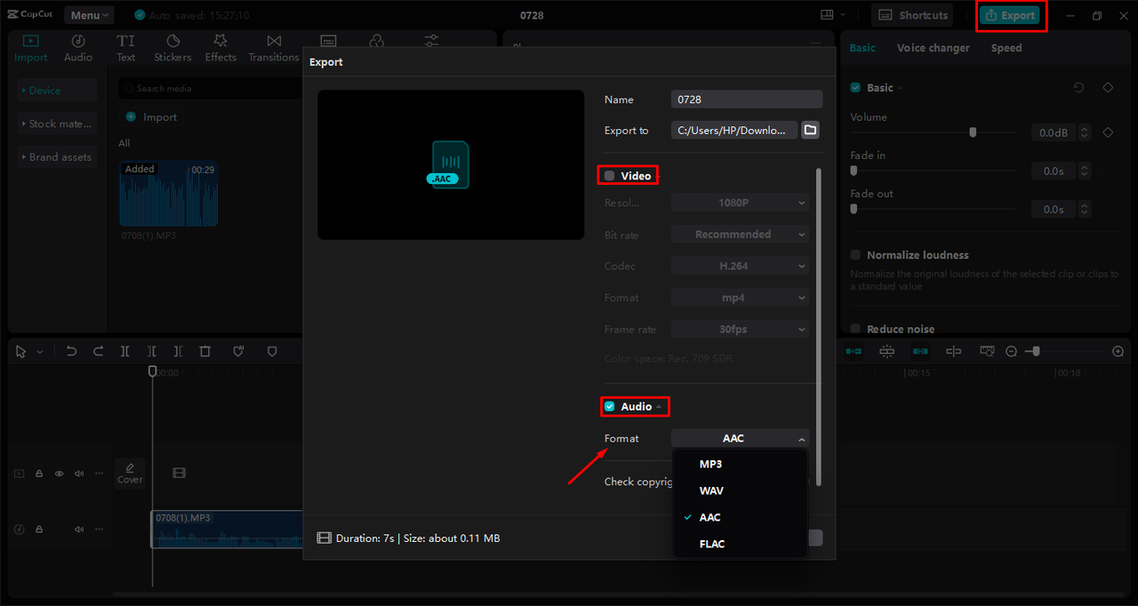Click the keyframe diamond beside Volume value
Viewport: 1138px width, 606px height.
1108,132
